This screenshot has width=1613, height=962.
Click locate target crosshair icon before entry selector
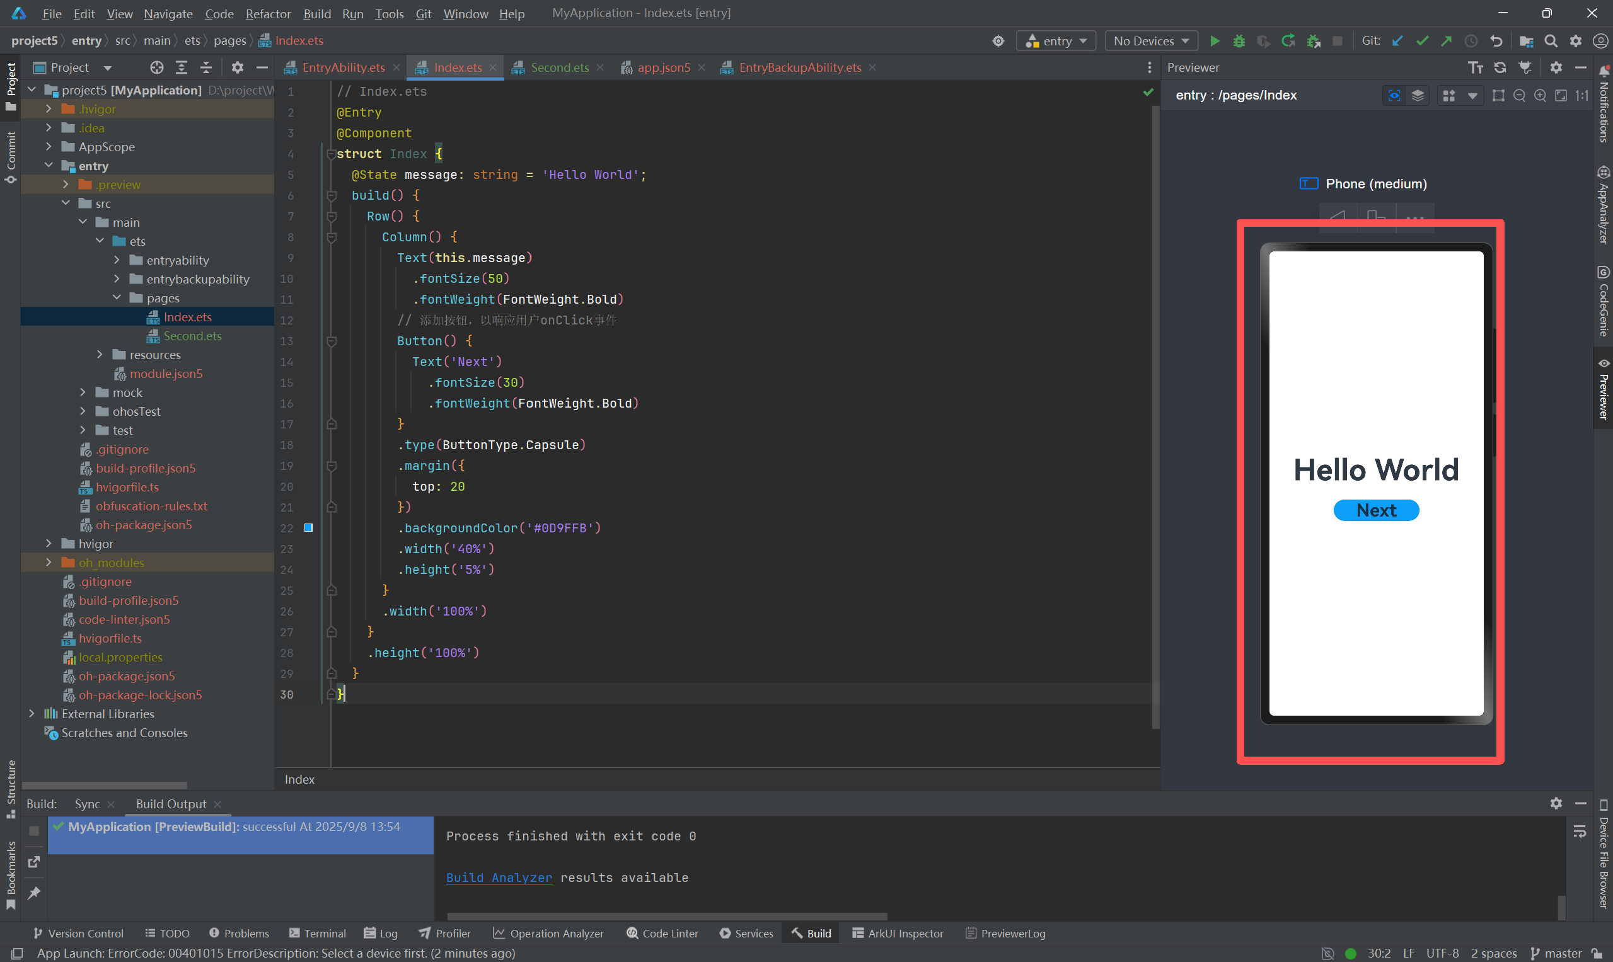[998, 41]
